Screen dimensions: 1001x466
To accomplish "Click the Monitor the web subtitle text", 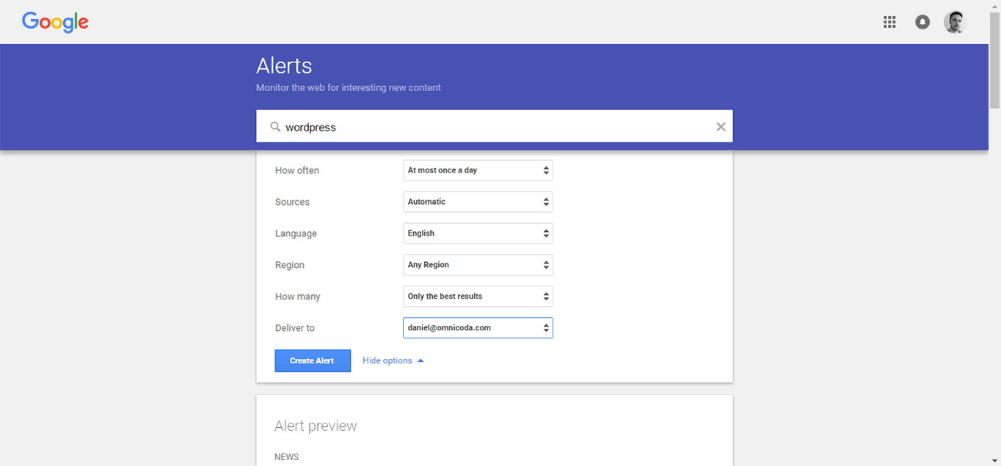I will click(349, 87).
